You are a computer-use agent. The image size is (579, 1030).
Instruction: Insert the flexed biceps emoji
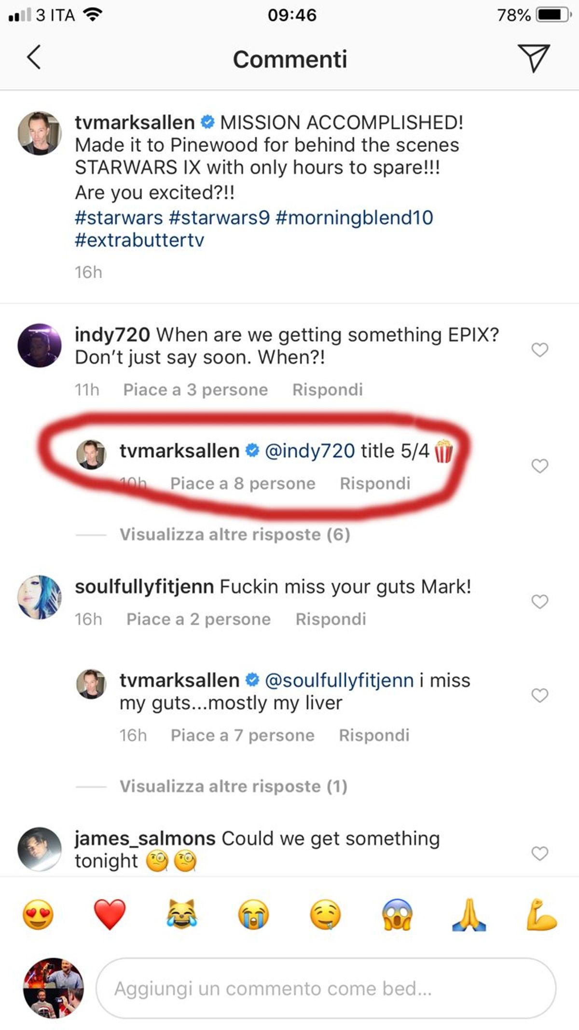point(541,914)
